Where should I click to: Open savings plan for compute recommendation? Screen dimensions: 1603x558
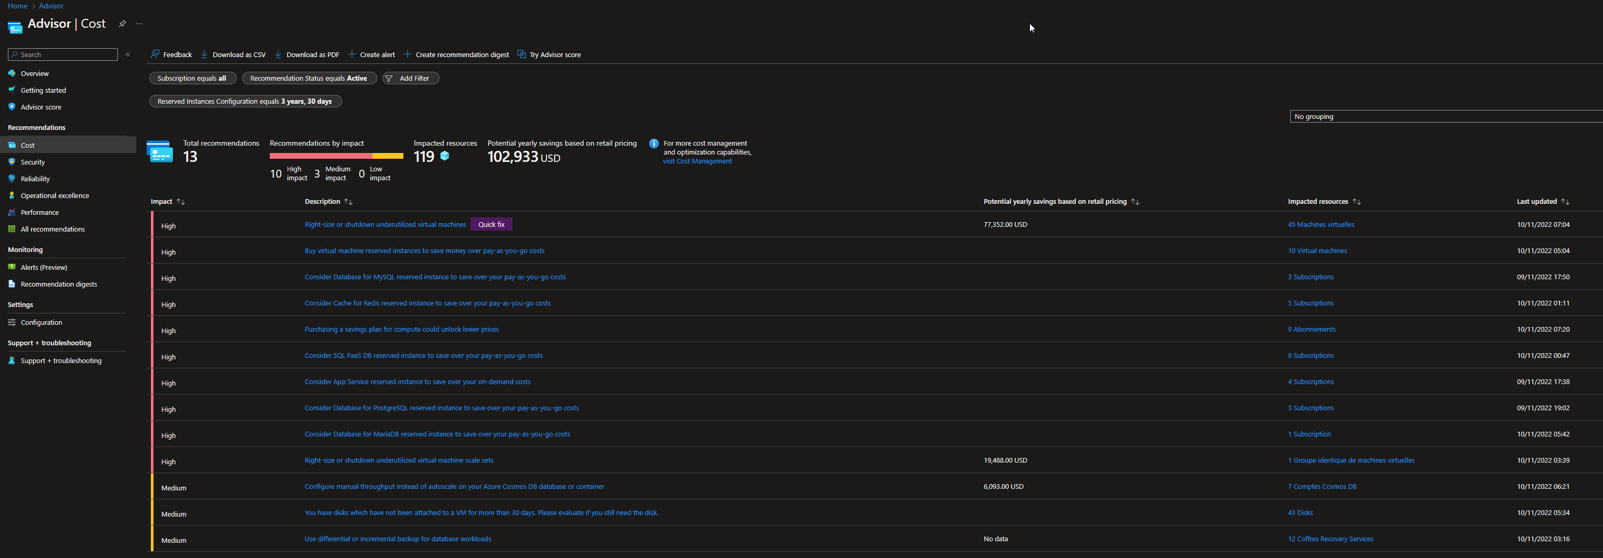[x=401, y=329]
